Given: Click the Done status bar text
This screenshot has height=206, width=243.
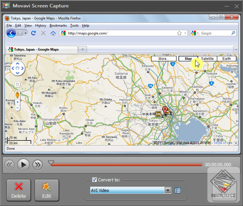Looking at the screenshot, I should [11, 149].
